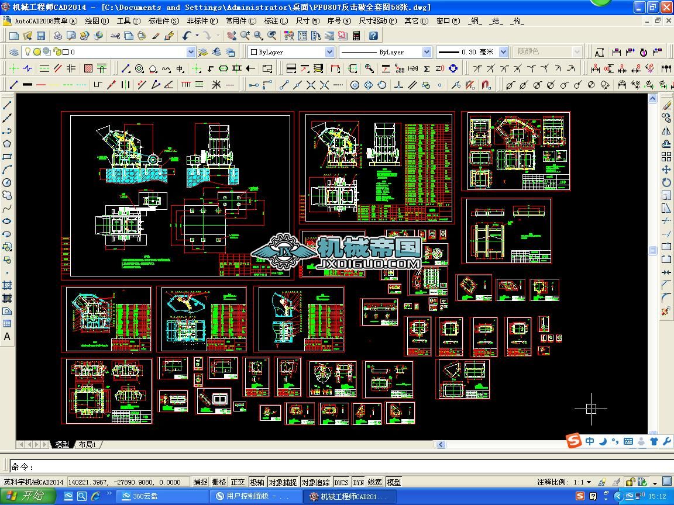Click the Print icon
The height and width of the screenshot is (505, 674).
point(57,36)
